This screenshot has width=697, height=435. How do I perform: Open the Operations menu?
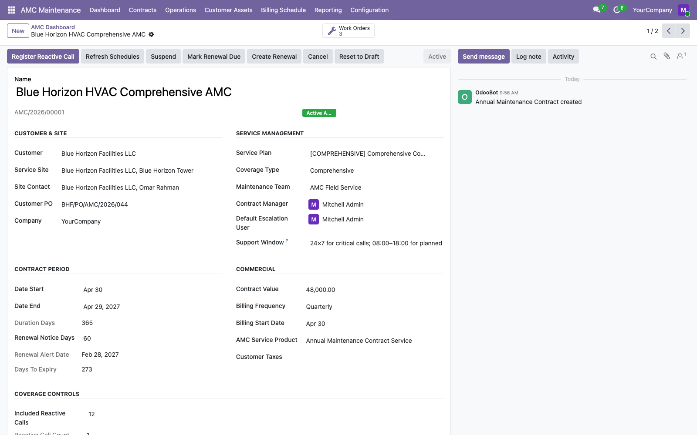180,10
